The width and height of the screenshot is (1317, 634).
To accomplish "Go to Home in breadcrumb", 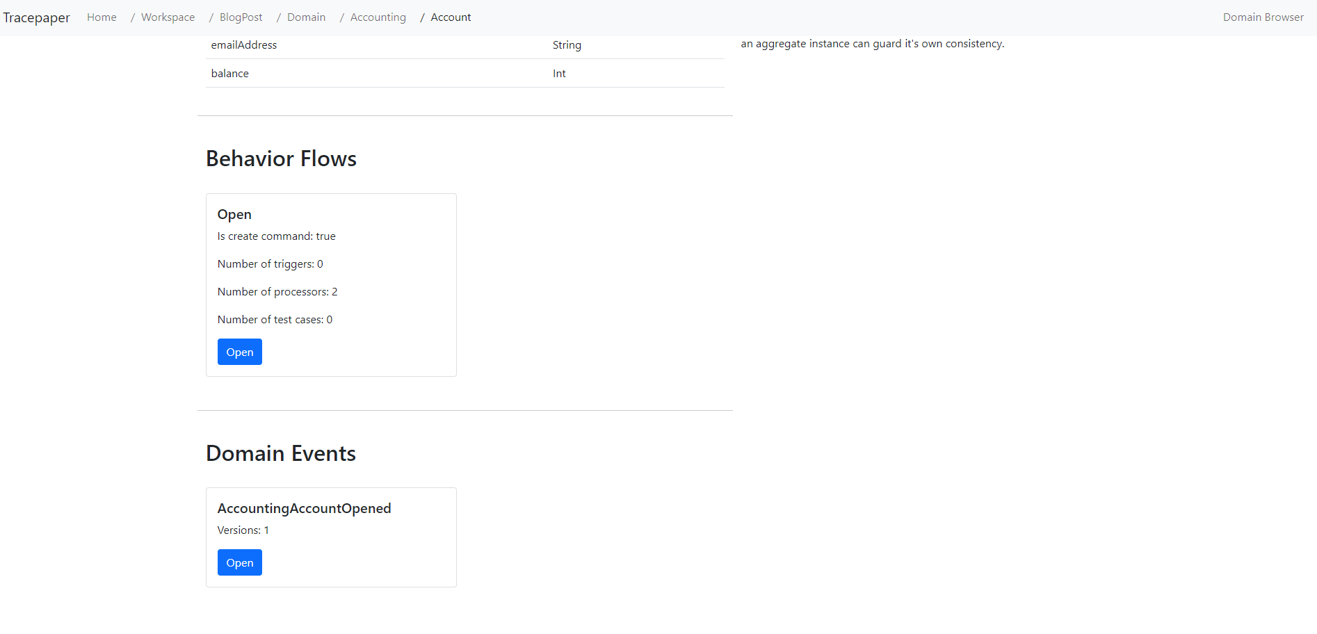I will (102, 17).
